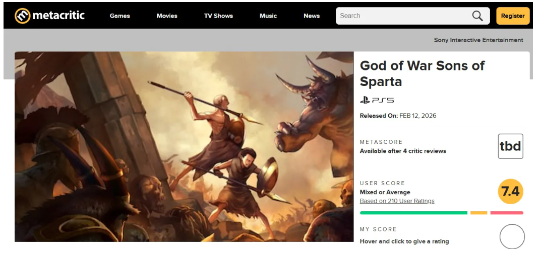
Task: Select the green positive ratings bar
Action: 413,213
